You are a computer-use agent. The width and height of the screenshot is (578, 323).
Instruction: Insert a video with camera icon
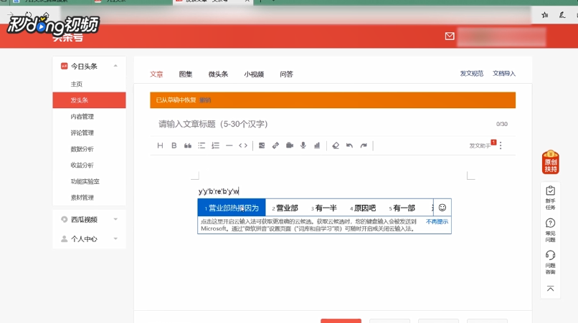click(290, 145)
